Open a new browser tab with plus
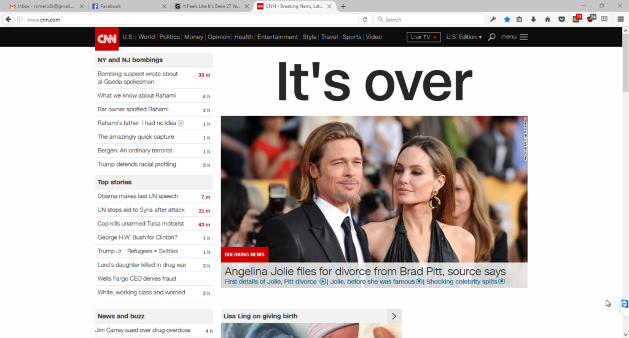The width and height of the screenshot is (629, 338). tap(343, 6)
